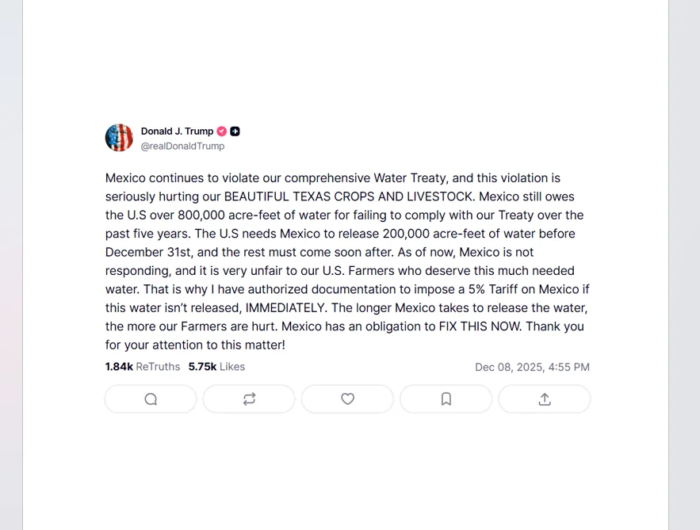Bookmark this post with the bookmark icon
The image size is (700, 530).
(x=446, y=398)
